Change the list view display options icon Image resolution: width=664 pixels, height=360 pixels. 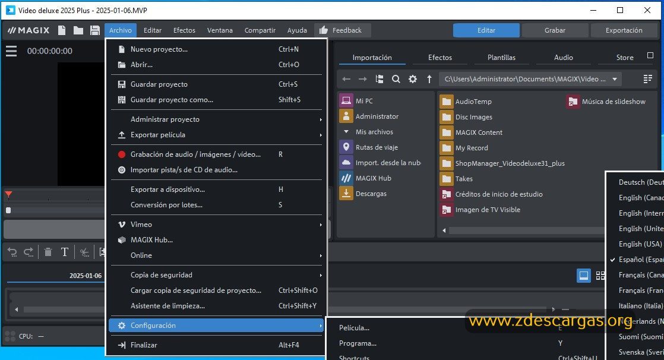pyautogui.click(x=647, y=79)
